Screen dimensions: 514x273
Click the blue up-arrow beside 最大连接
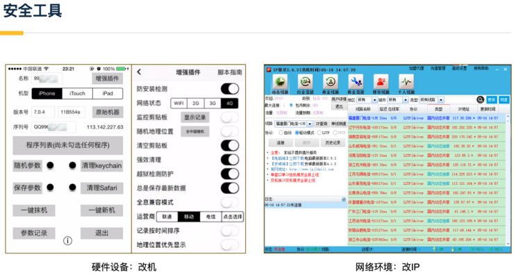pyautogui.click(x=291, y=106)
